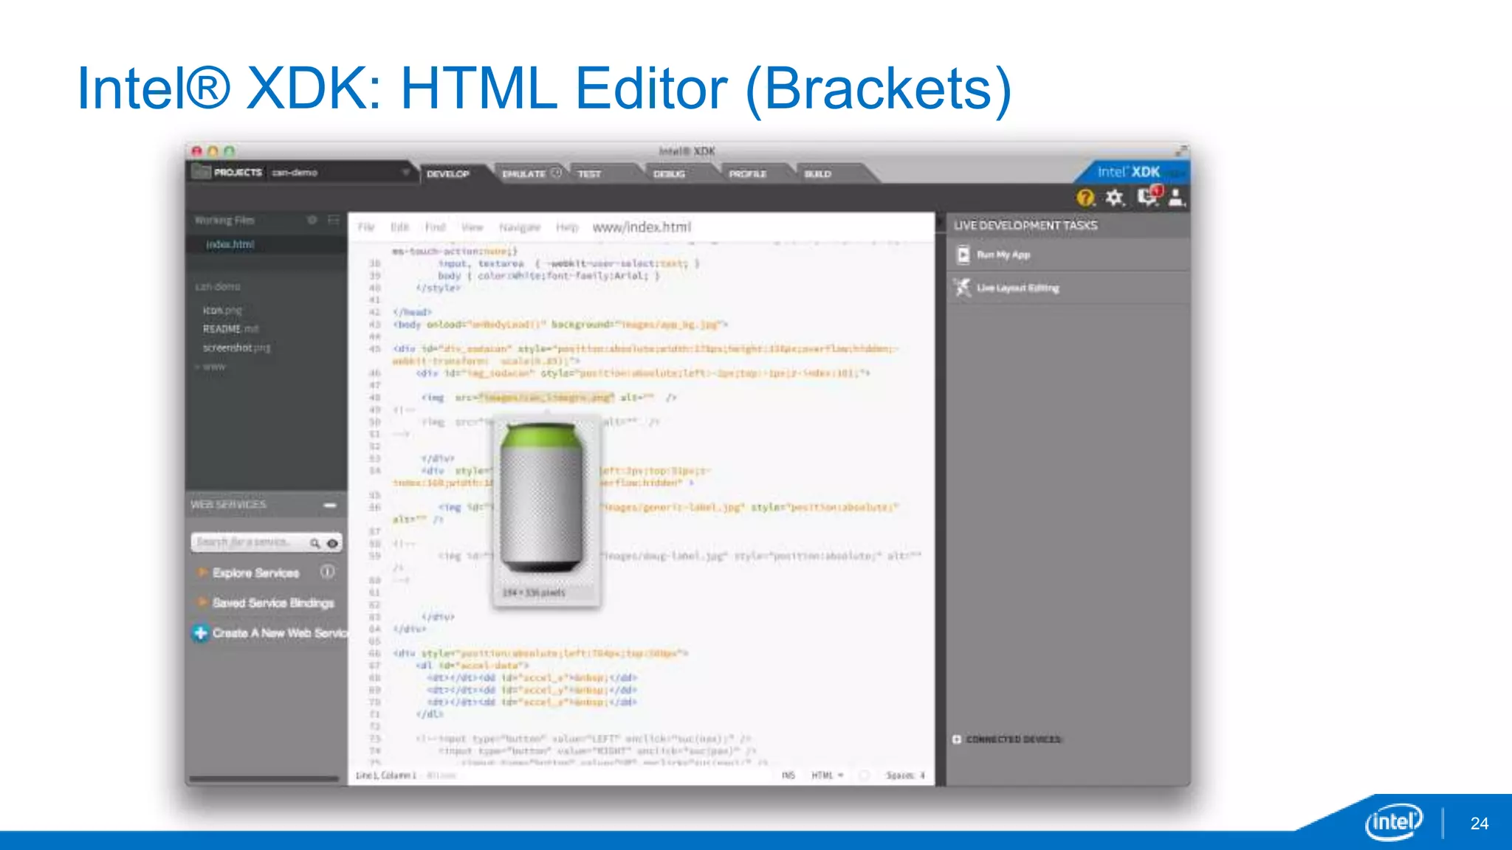The height and width of the screenshot is (850, 1512).
Task: Click the soda can image preview
Action: pos(542,499)
